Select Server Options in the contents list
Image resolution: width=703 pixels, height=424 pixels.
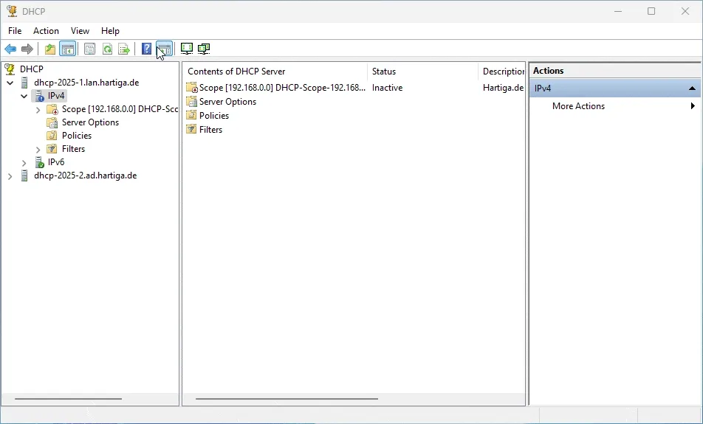tap(227, 102)
